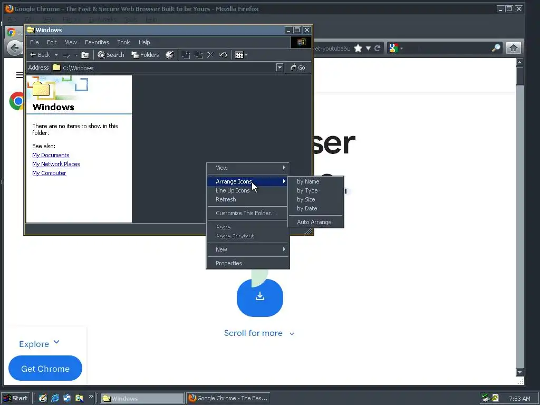This screenshot has width=540, height=405.
Task: Click the Firefox bookmark star icon
Action: (358, 48)
